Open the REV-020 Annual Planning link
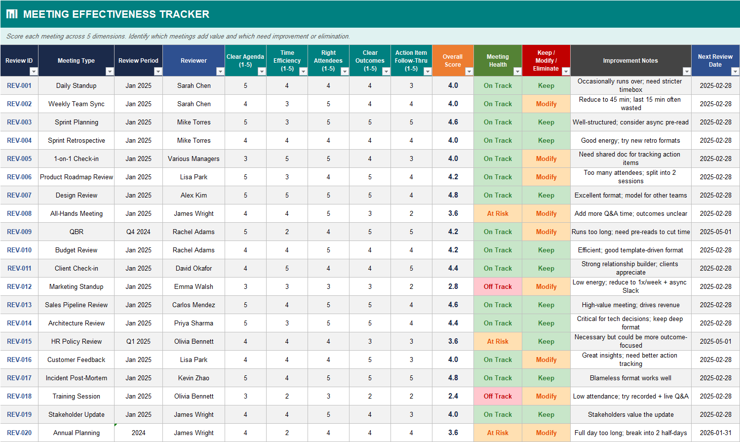740x442 pixels. point(19,433)
